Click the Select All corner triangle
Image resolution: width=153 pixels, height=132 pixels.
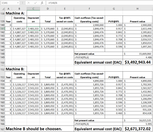3,9
